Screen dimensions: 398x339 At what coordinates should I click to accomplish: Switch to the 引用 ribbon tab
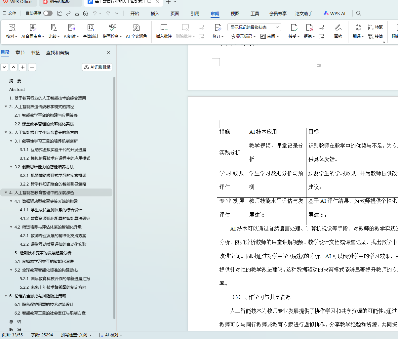point(195,14)
